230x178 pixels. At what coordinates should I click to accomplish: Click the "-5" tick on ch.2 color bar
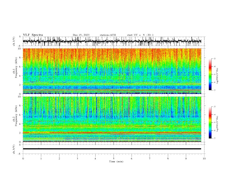(x=214, y=122)
